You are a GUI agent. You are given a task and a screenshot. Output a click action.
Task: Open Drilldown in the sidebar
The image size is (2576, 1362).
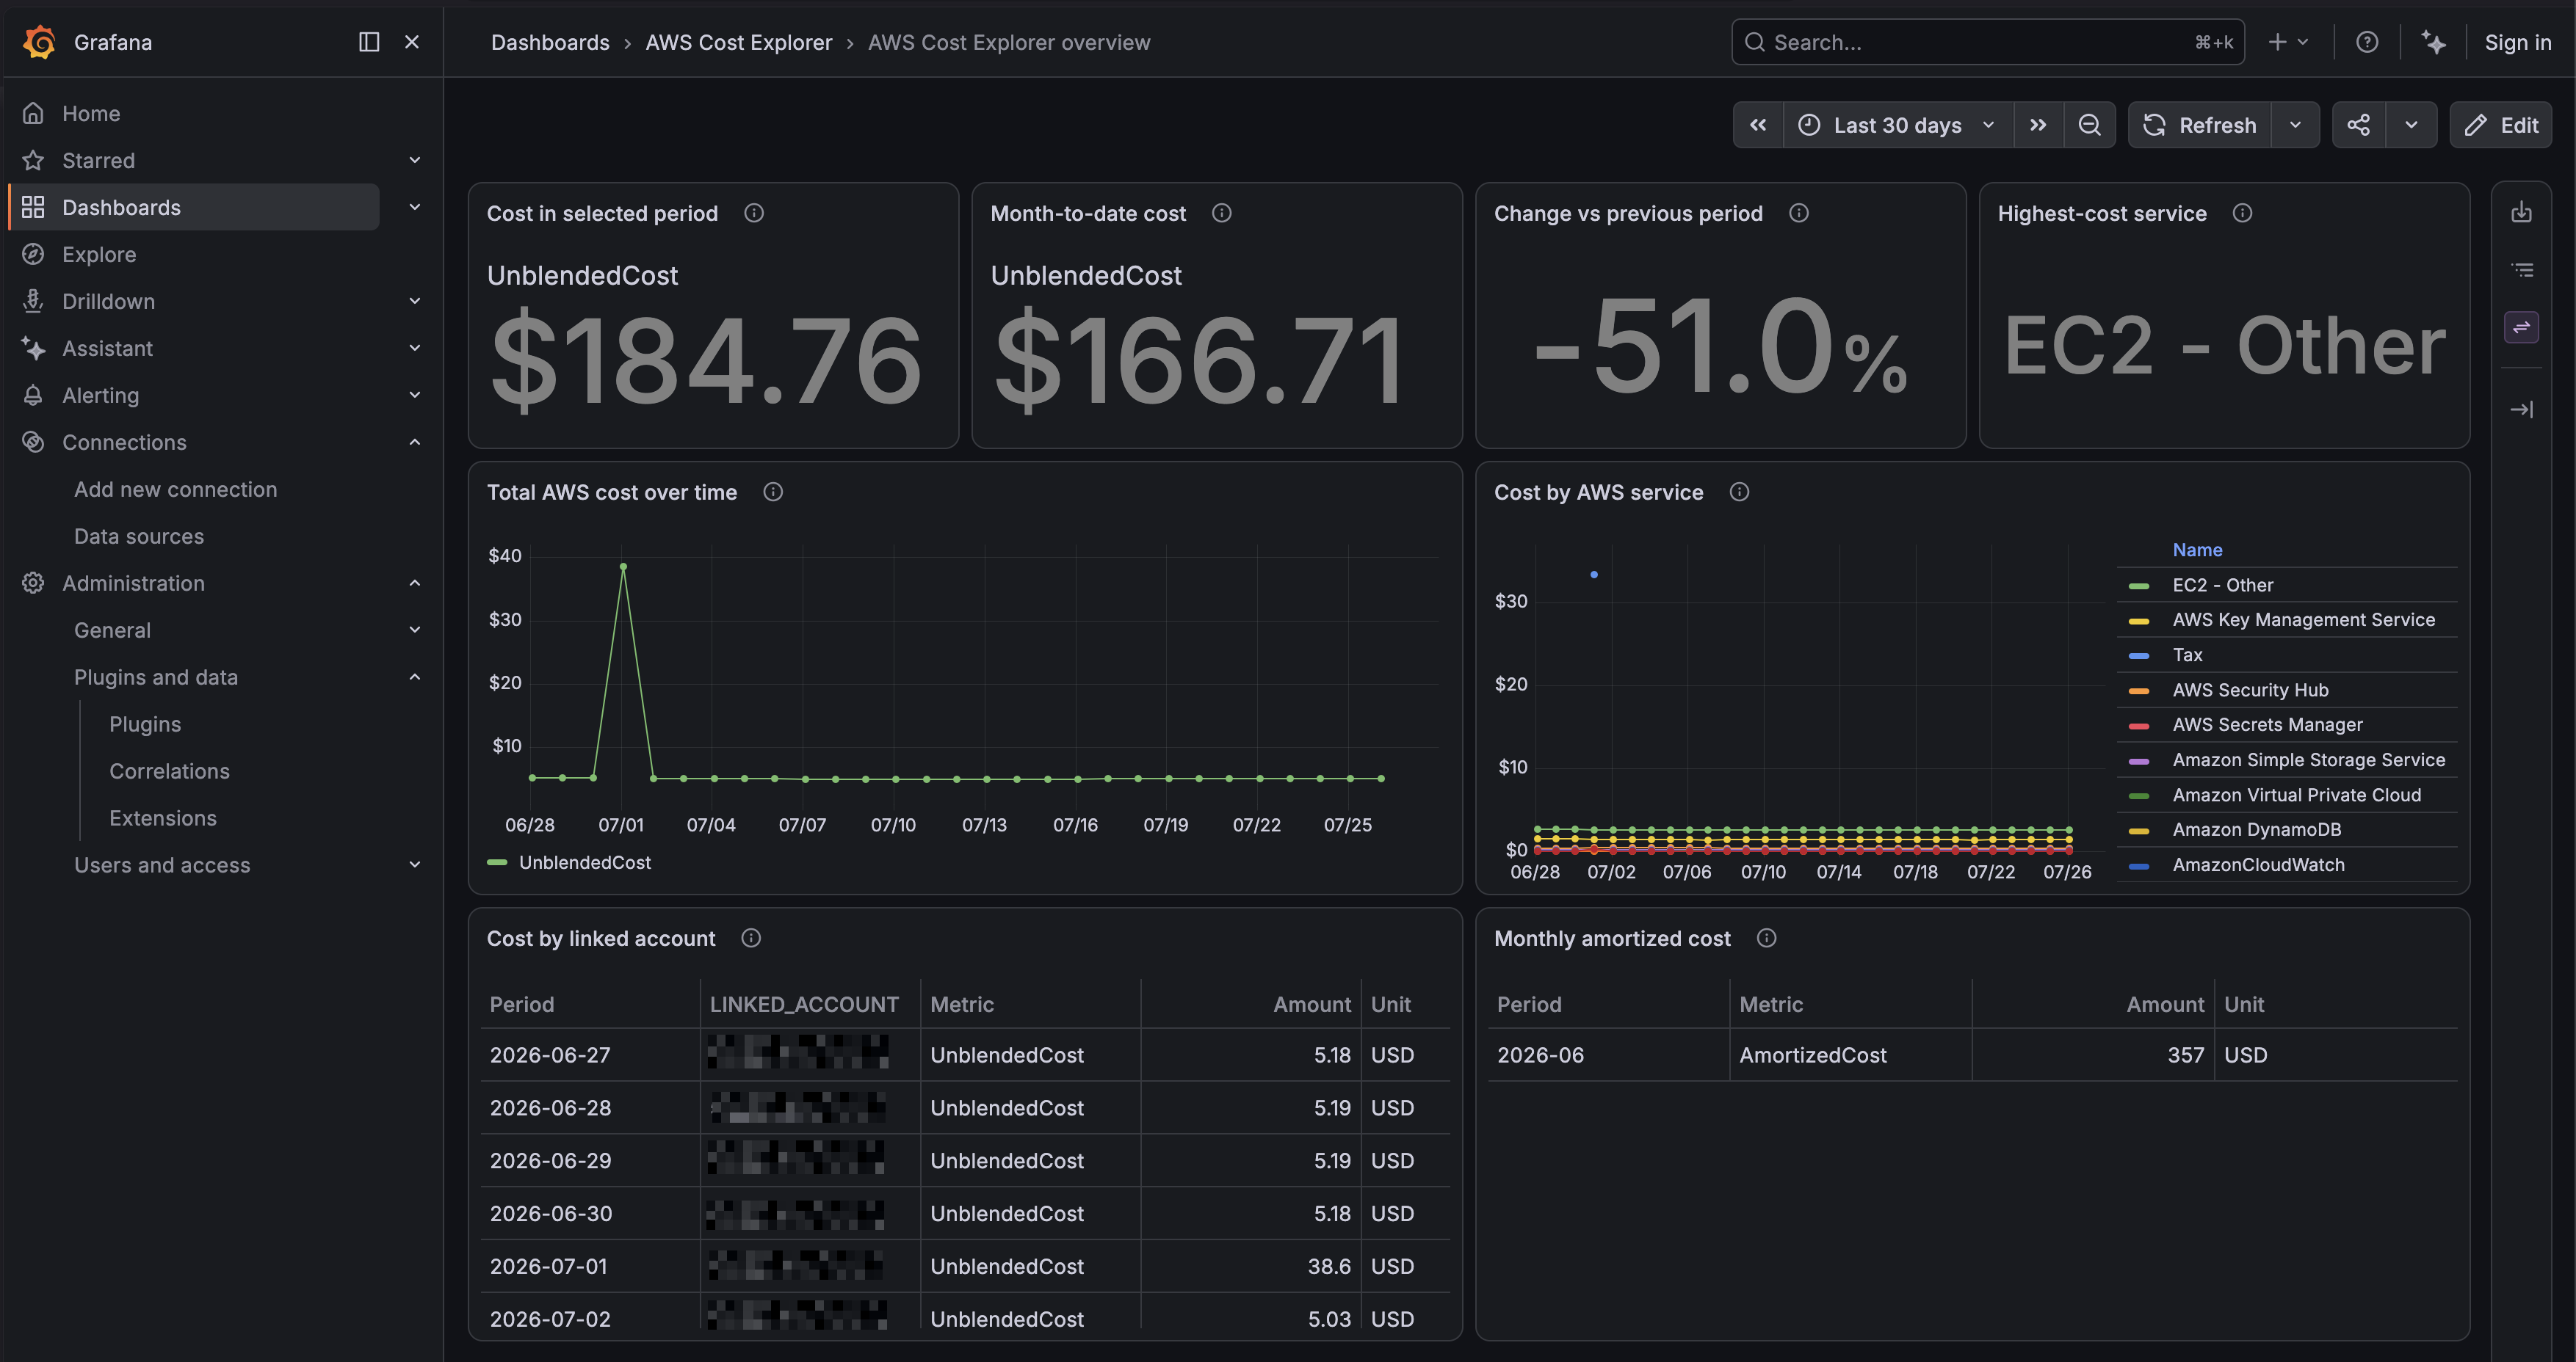pyautogui.click(x=108, y=302)
